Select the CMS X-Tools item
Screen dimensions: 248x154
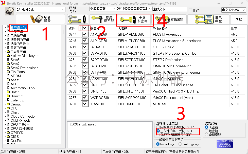[20, 120]
